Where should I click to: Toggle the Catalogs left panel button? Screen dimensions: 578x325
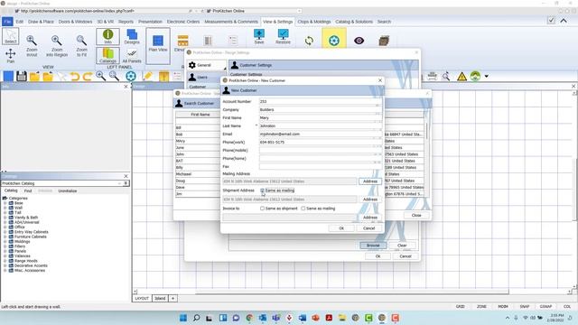click(107, 55)
